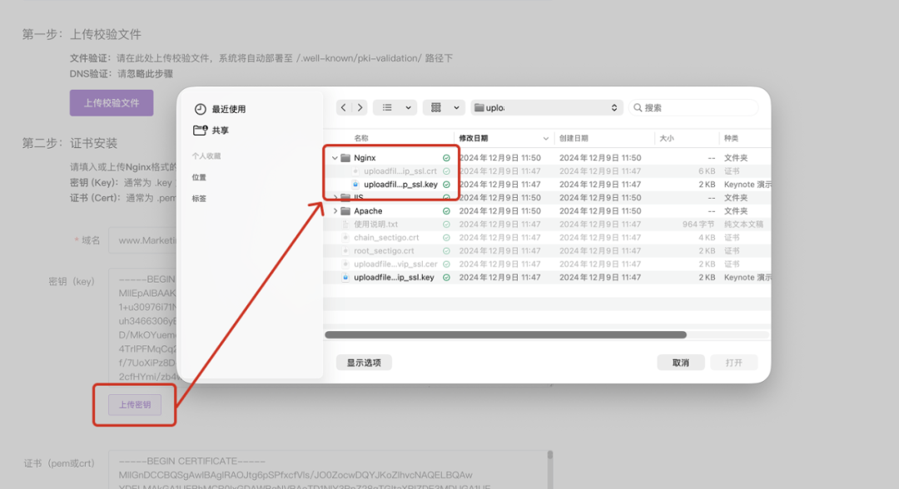
Task: Open Shared folder icon in sidebar
Action: [x=200, y=130]
